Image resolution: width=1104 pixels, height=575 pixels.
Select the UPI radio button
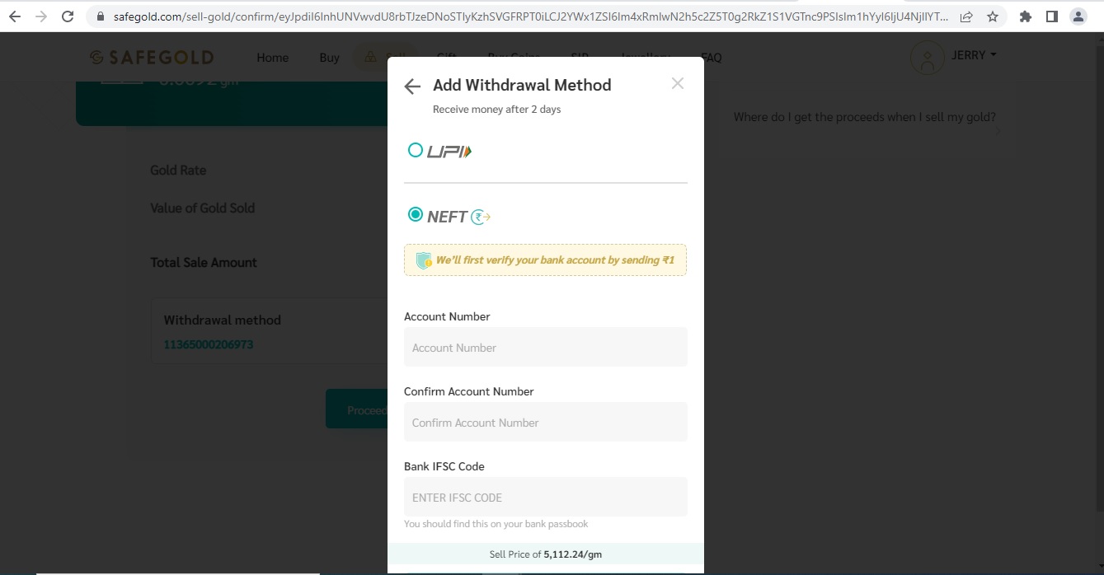pos(416,150)
